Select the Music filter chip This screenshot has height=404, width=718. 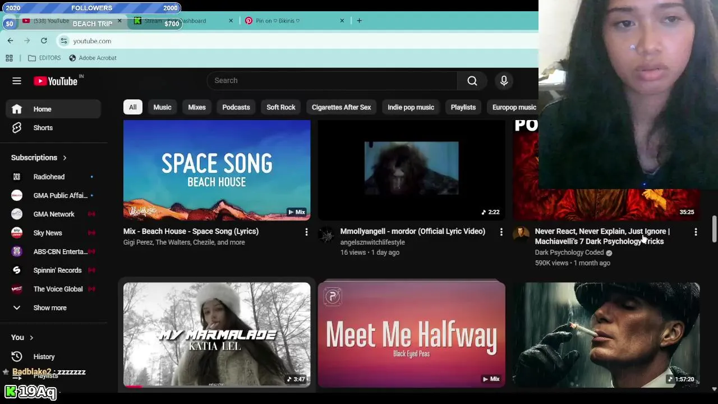coord(162,107)
